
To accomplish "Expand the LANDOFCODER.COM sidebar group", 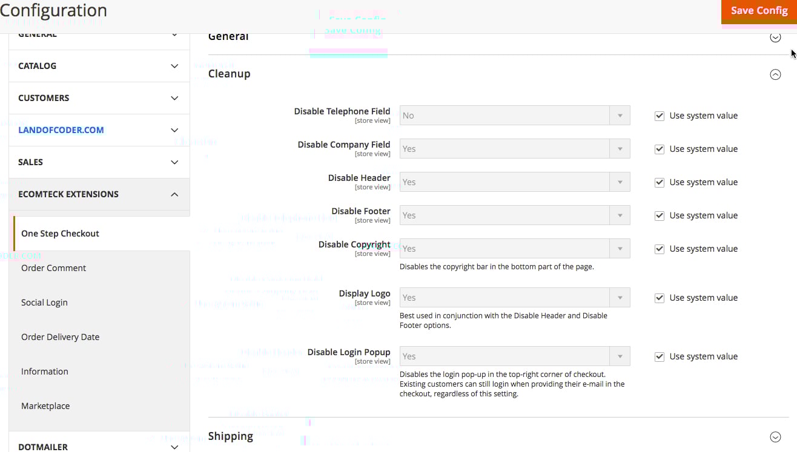I will [x=99, y=130].
